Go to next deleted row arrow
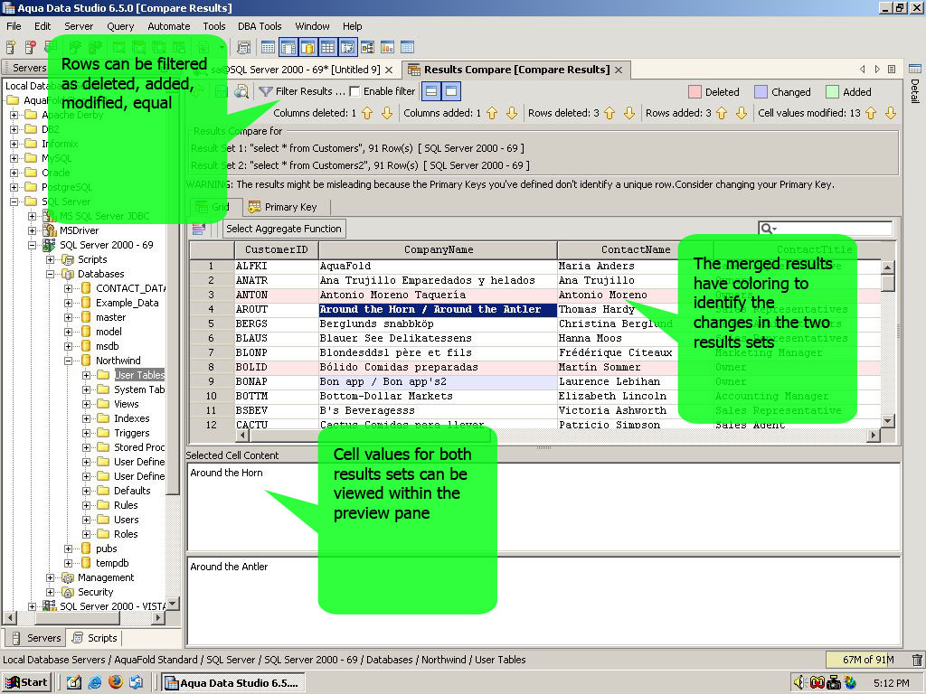This screenshot has height=694, width=926. click(x=629, y=113)
